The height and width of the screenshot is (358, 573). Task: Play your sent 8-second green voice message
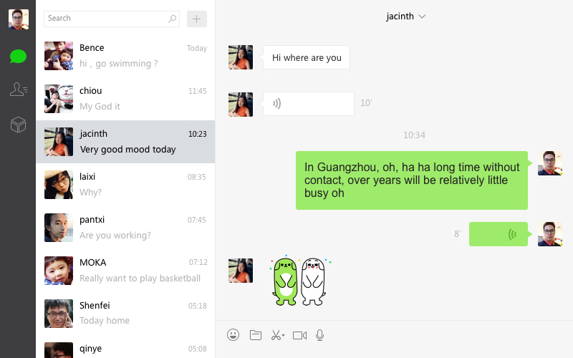[x=499, y=234]
